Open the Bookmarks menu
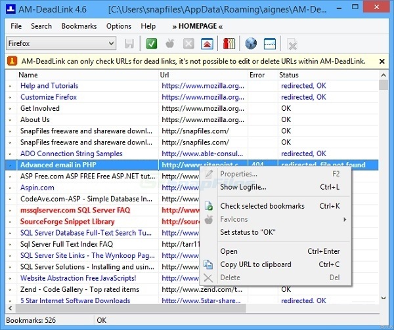This screenshot has height=330, width=394. 79,26
